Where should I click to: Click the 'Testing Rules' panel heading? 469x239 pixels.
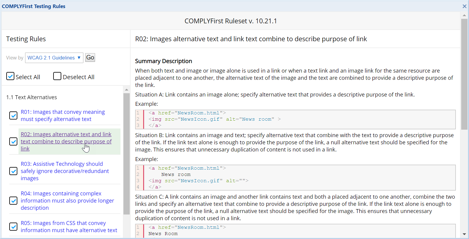tap(26, 39)
